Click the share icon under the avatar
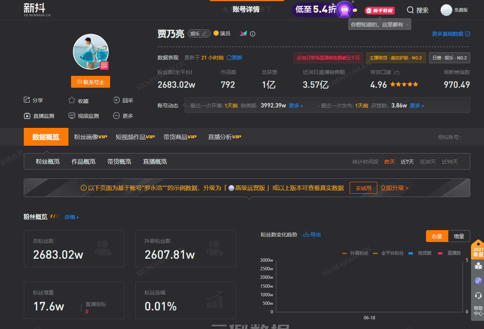The image size is (484, 329). pyautogui.click(x=27, y=100)
